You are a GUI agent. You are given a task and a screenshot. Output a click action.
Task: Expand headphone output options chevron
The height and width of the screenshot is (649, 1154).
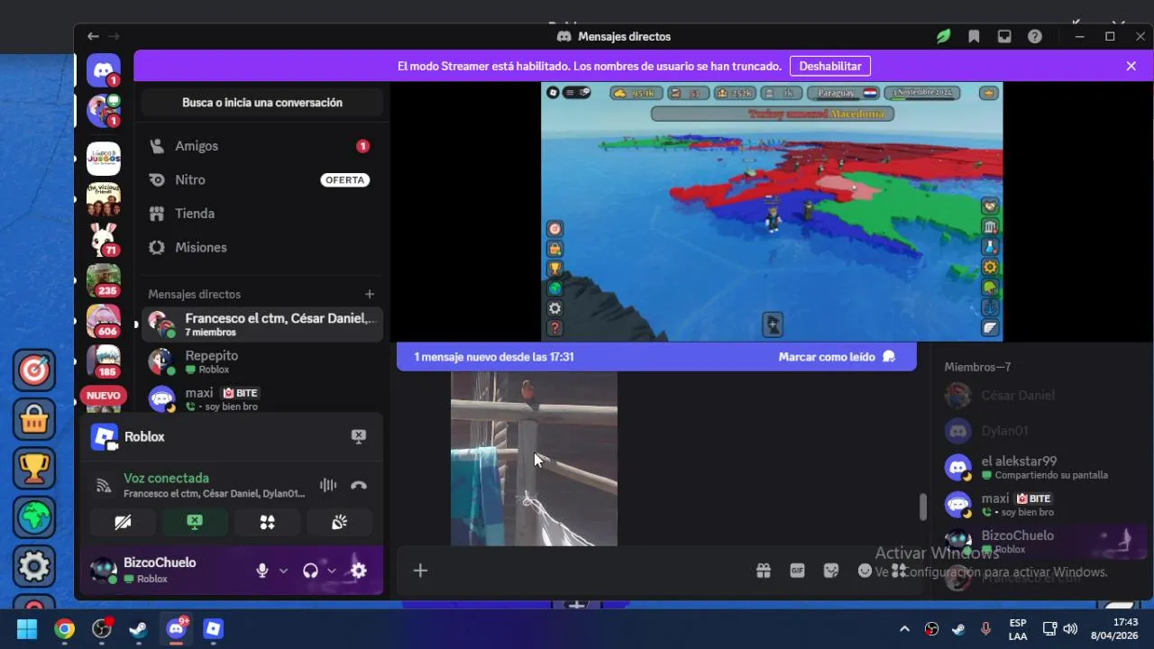[x=332, y=571]
